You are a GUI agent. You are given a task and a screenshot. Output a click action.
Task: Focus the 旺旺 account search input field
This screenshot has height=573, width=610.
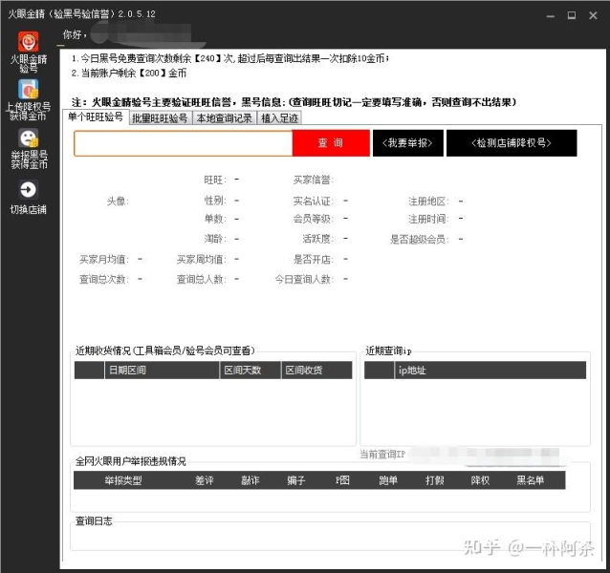[183, 143]
